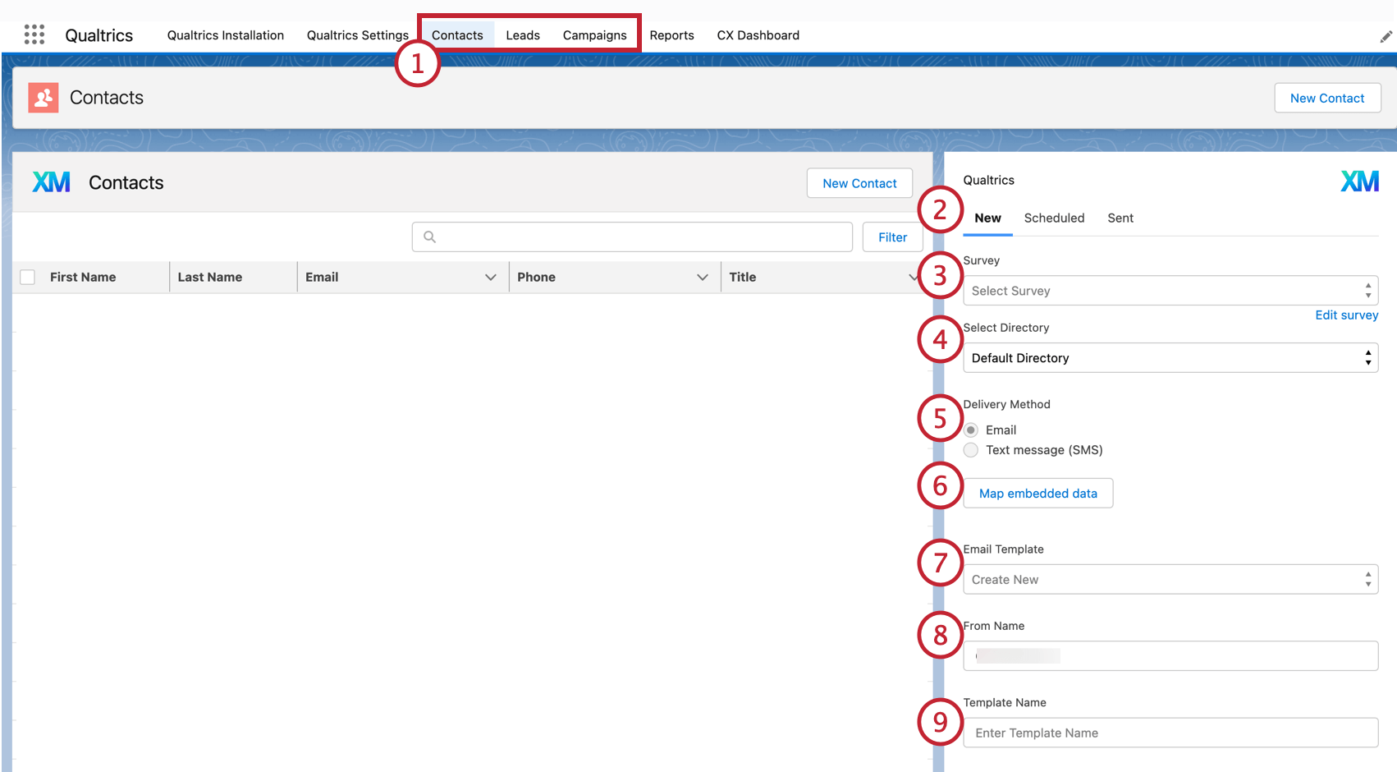Click the Contacts object icon in page header
Screen dimensions: 1397x772
[42, 97]
